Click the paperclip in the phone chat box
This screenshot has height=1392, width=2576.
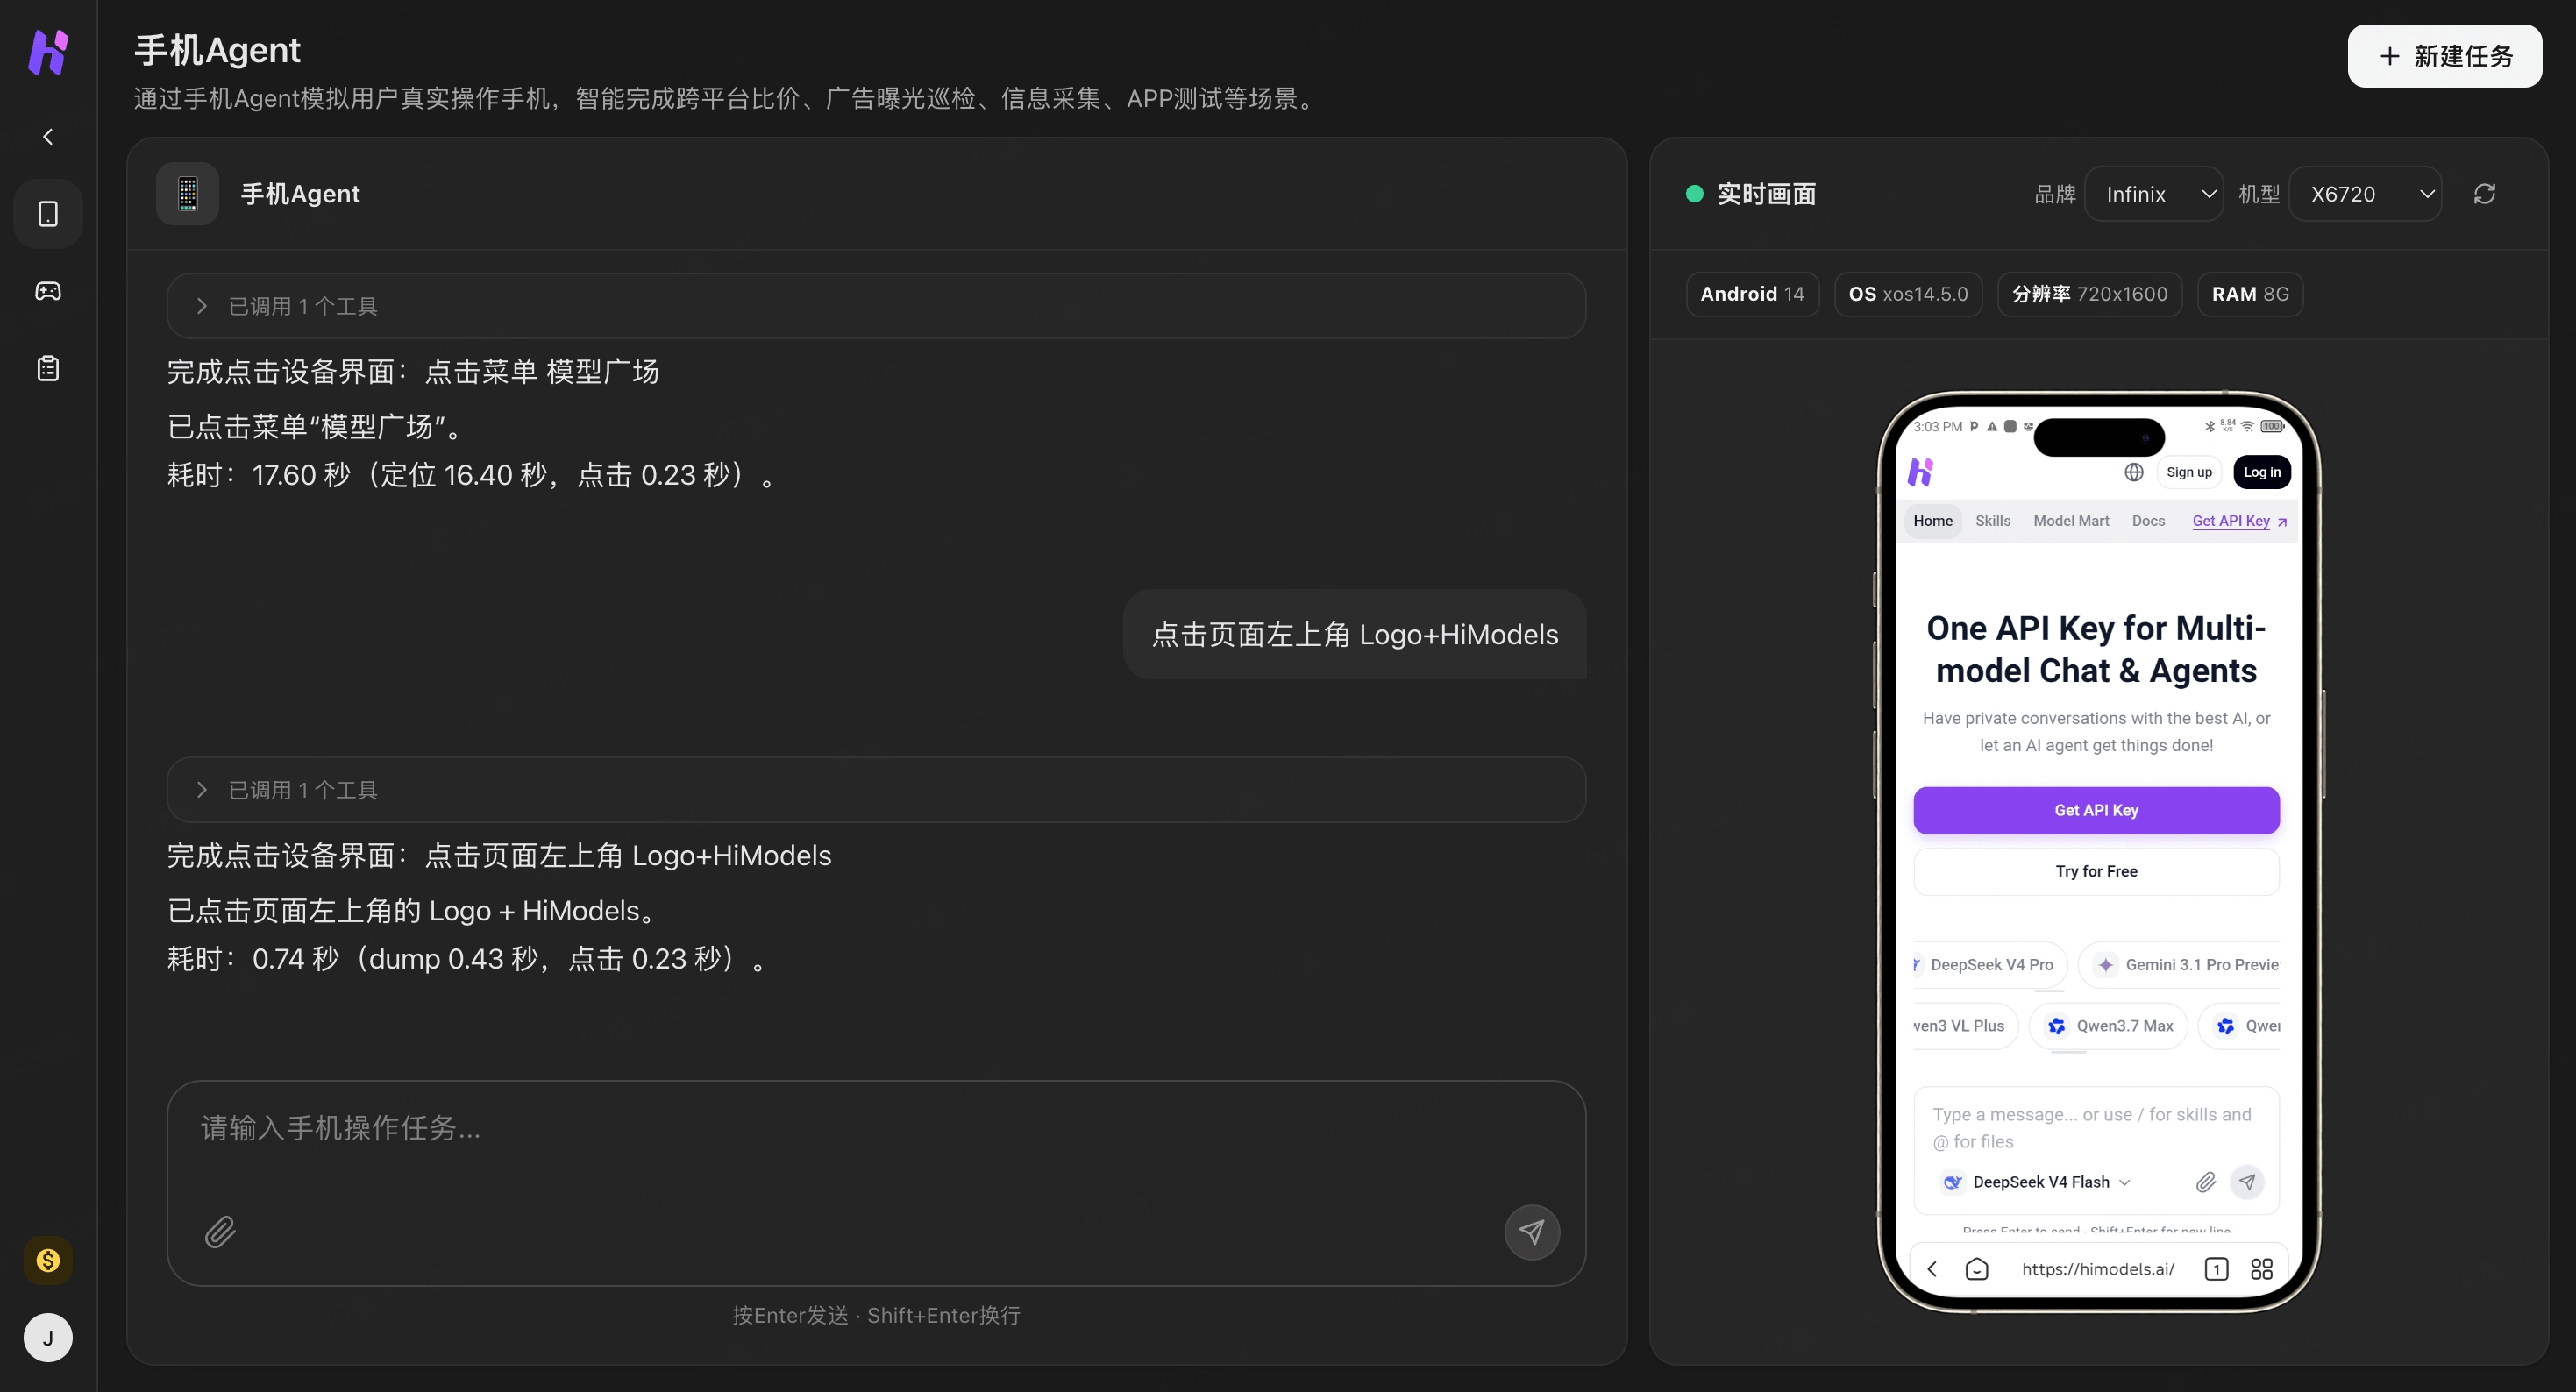[2205, 1182]
